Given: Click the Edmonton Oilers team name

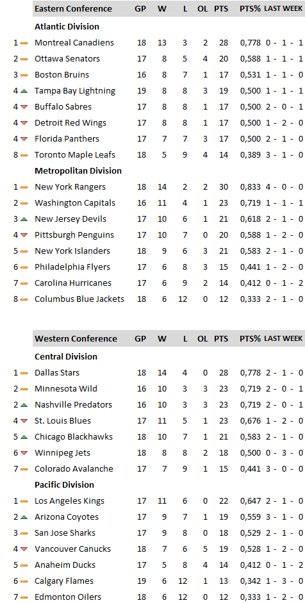Looking at the screenshot, I should tap(68, 597).
